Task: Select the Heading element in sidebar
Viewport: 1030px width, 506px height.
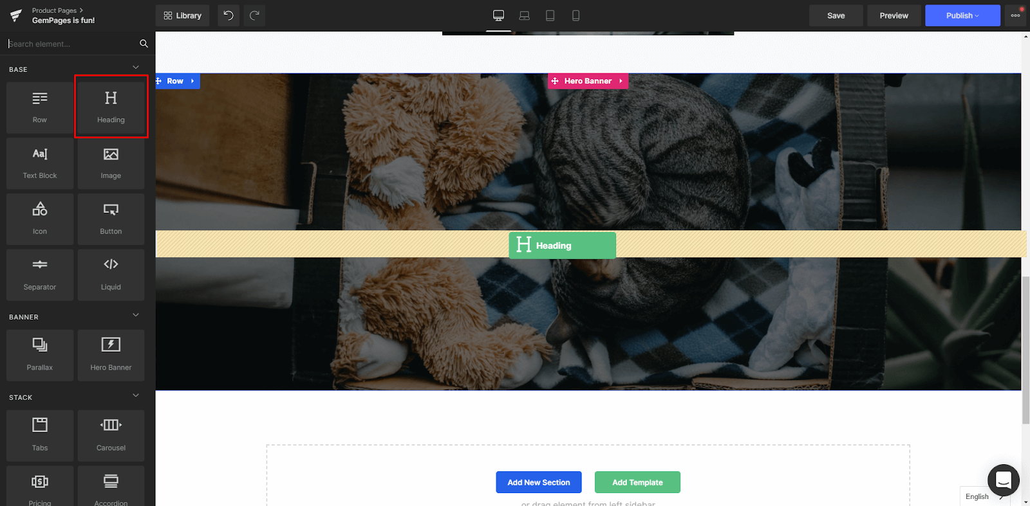Action: pos(111,107)
